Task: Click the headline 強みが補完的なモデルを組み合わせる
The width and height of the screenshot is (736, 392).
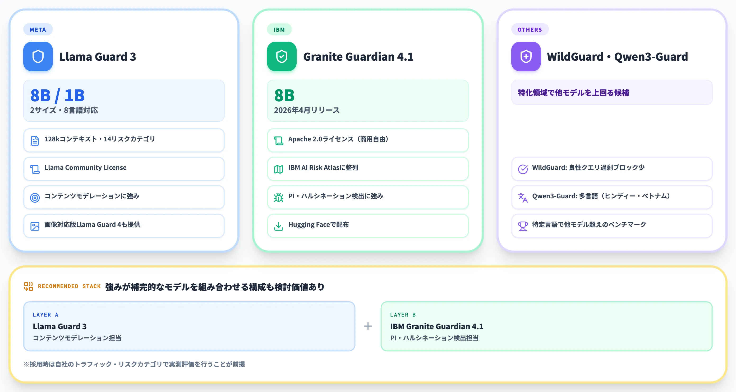Action: (215, 287)
